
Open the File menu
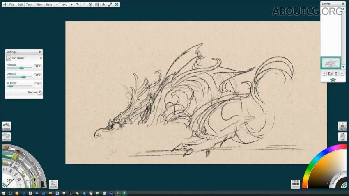click(x=11, y=5)
